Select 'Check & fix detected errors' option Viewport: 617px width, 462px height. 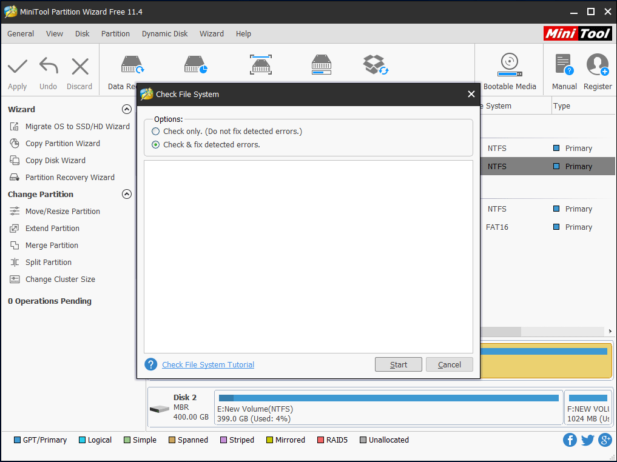[x=156, y=145]
